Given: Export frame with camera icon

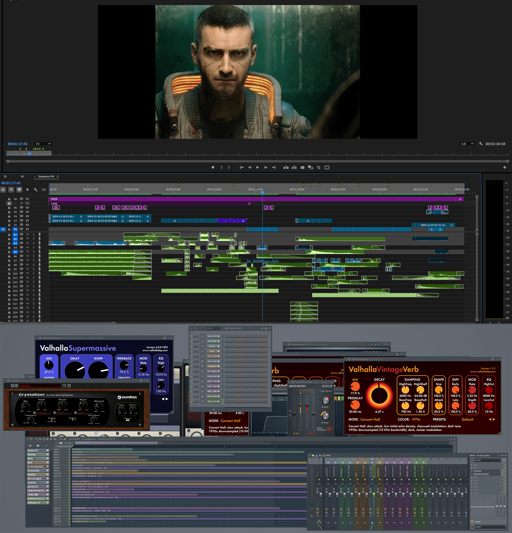Looking at the screenshot, I should tap(303, 167).
